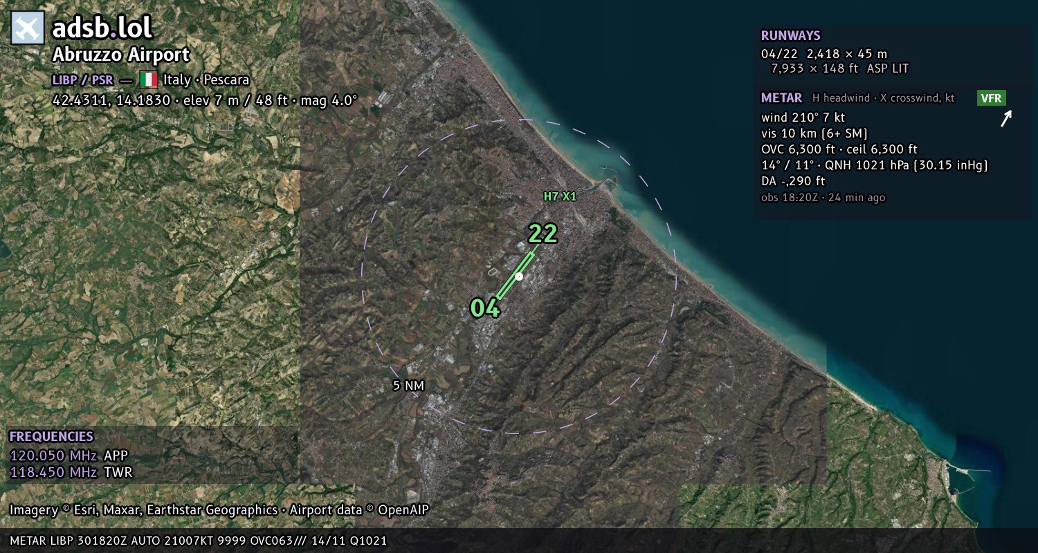Click the white airport center dot marker

[x=519, y=276]
